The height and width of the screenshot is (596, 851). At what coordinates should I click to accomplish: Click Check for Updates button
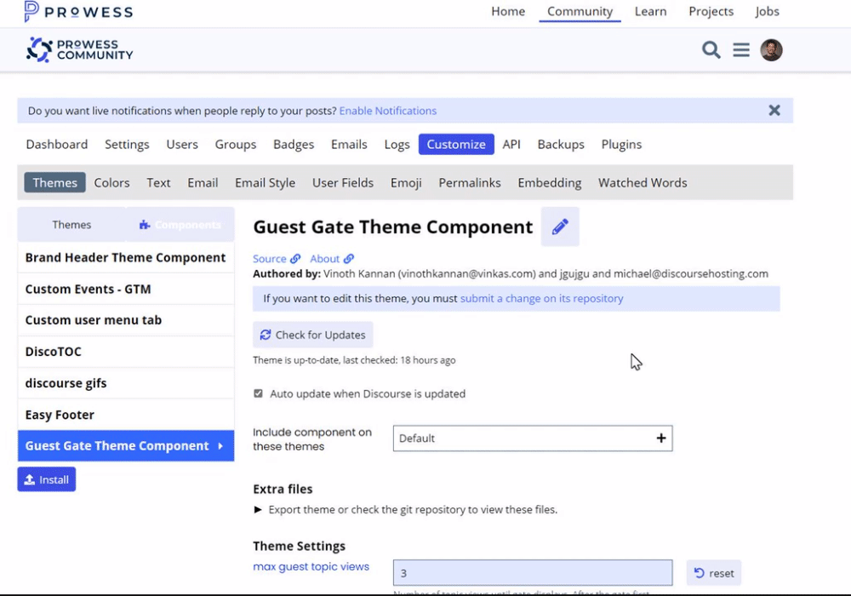tap(312, 335)
